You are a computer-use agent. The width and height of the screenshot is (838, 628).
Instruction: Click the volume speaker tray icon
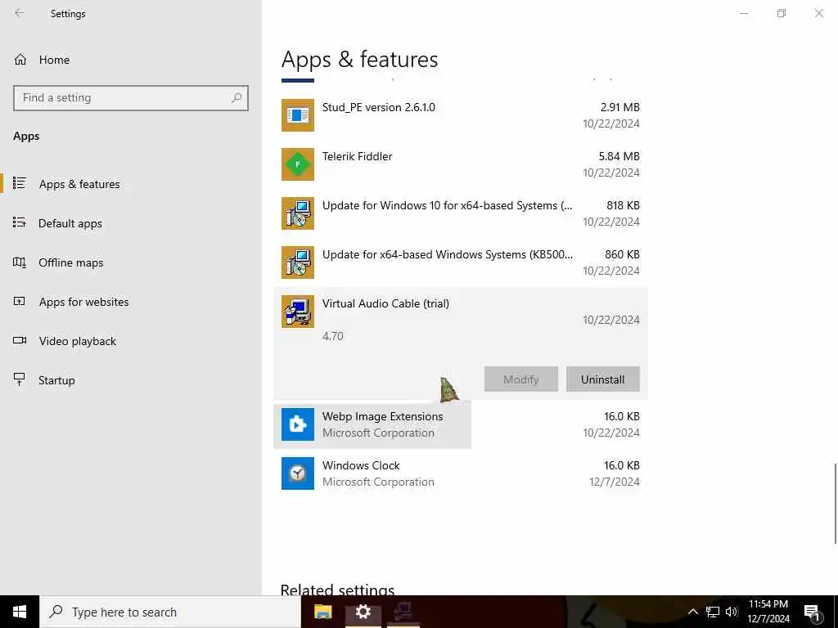pos(732,612)
